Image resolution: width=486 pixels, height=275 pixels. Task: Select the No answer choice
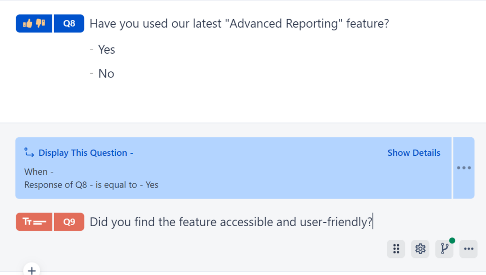coord(106,74)
